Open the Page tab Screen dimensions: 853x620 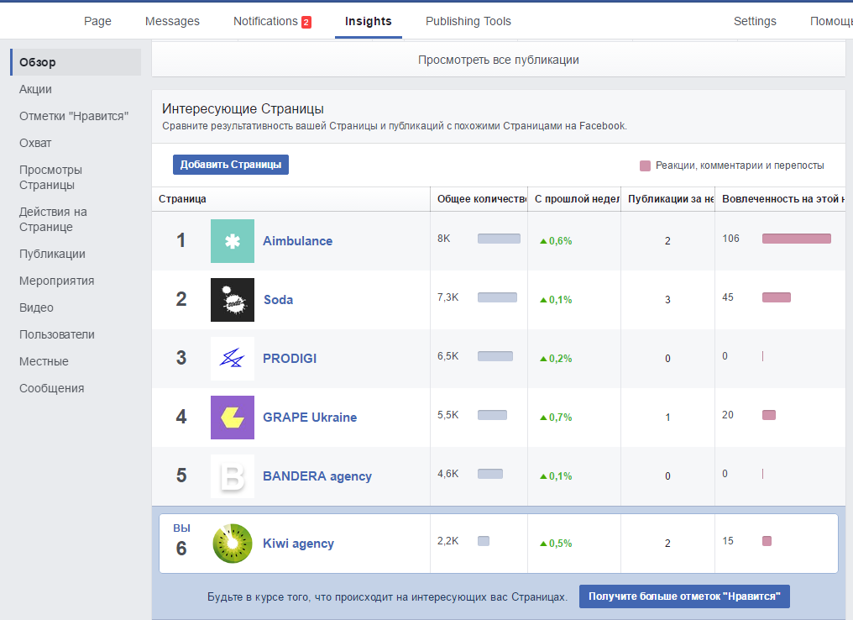pos(97,21)
